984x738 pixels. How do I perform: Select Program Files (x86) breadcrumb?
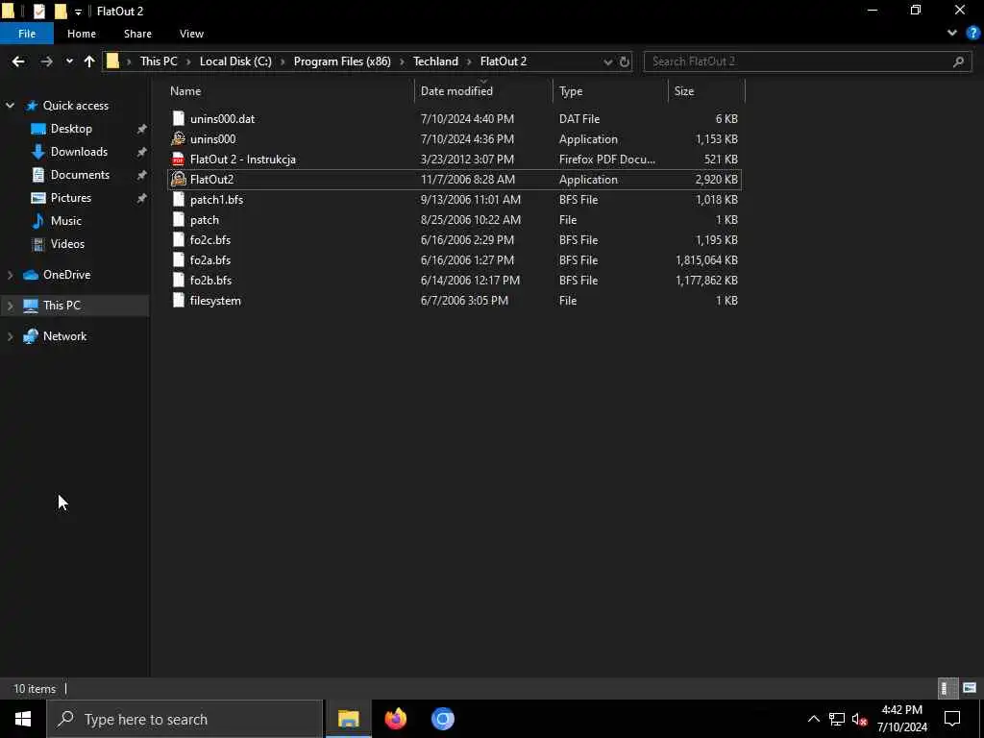(x=342, y=61)
